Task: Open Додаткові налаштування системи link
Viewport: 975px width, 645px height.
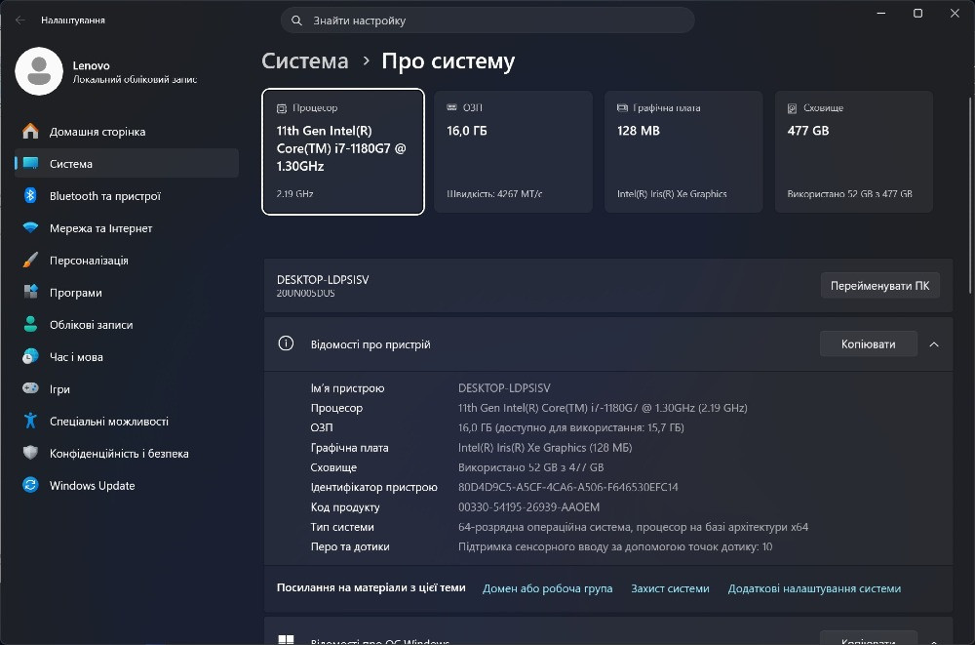Action: [x=814, y=588]
